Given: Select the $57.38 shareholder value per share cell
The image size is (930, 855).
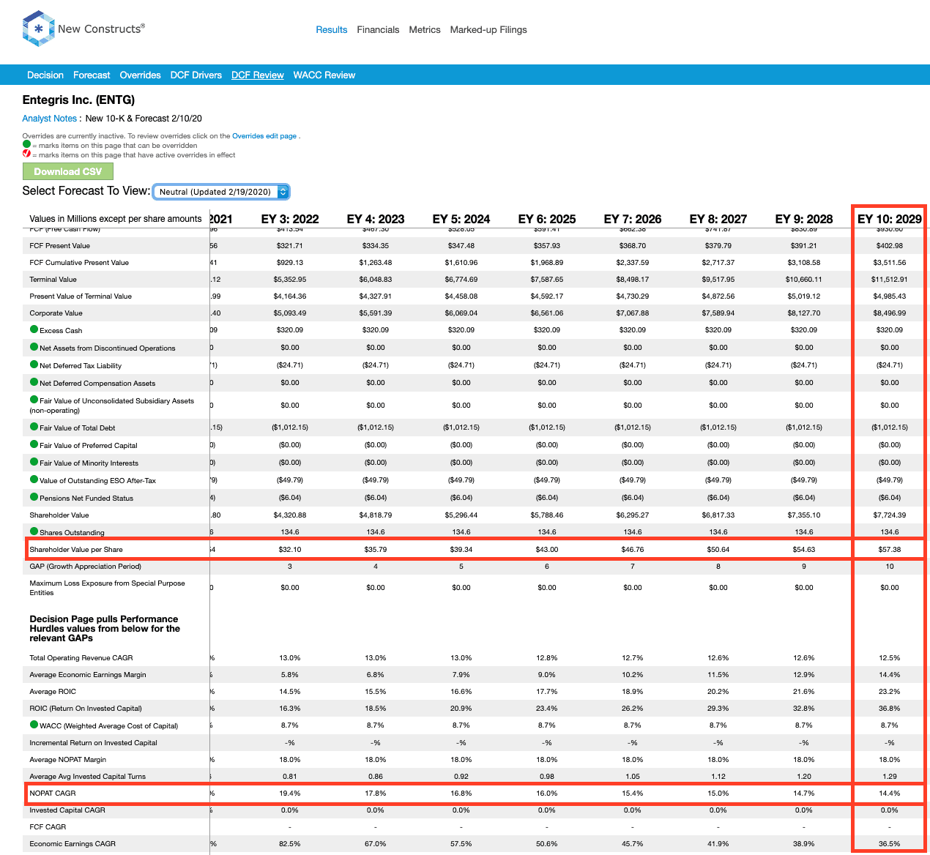Looking at the screenshot, I should point(890,550).
